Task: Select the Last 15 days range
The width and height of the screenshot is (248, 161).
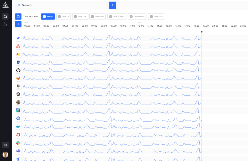Action: coord(117,16)
